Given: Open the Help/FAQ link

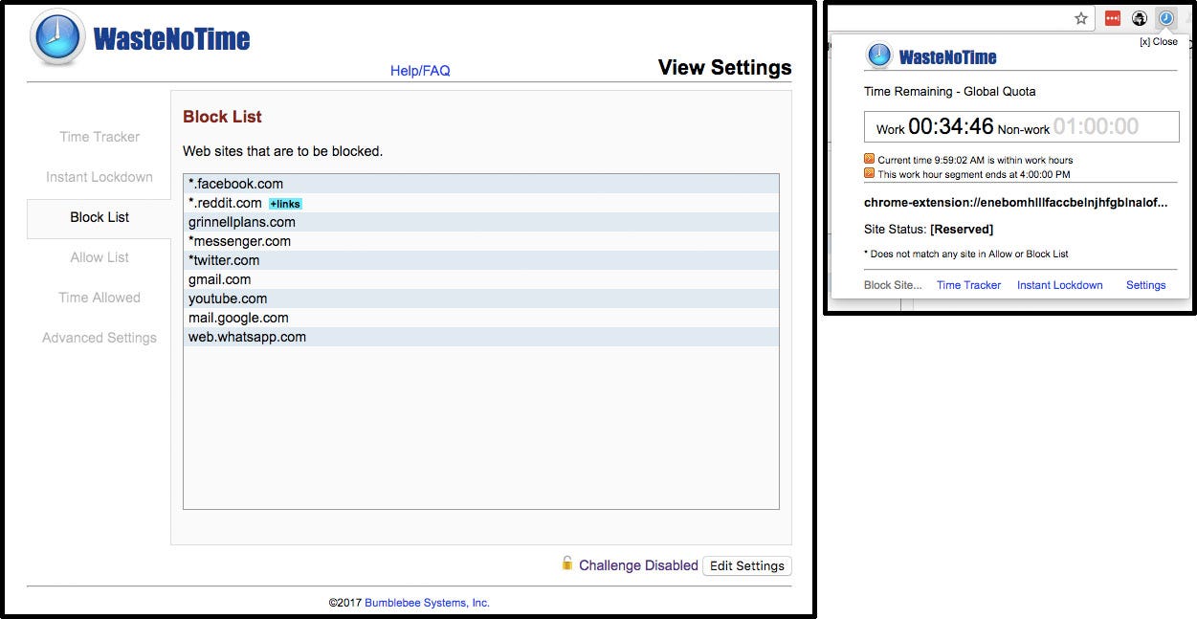Looking at the screenshot, I should point(420,71).
